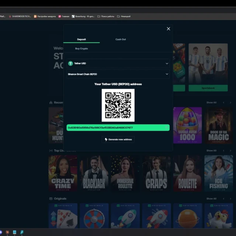Click Show All in Top Live row
The width and height of the screenshot is (236, 236).
pyautogui.click(x=211, y=150)
